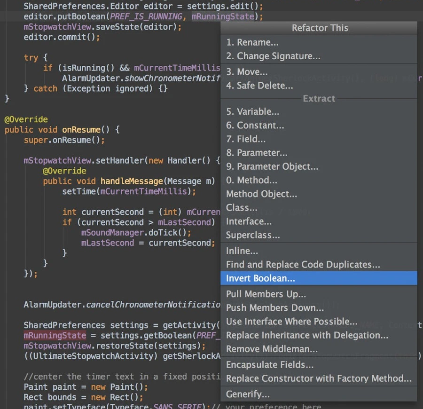Click the center timer text comment
The width and height of the screenshot is (423, 409).
122,377
